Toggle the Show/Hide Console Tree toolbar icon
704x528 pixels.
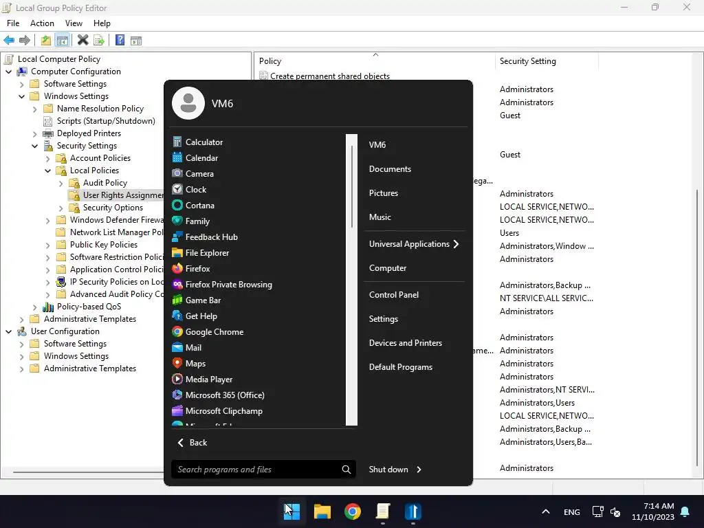point(62,41)
